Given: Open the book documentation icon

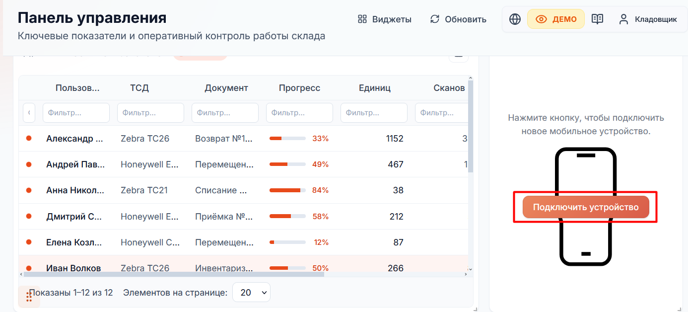Looking at the screenshot, I should click(x=597, y=19).
